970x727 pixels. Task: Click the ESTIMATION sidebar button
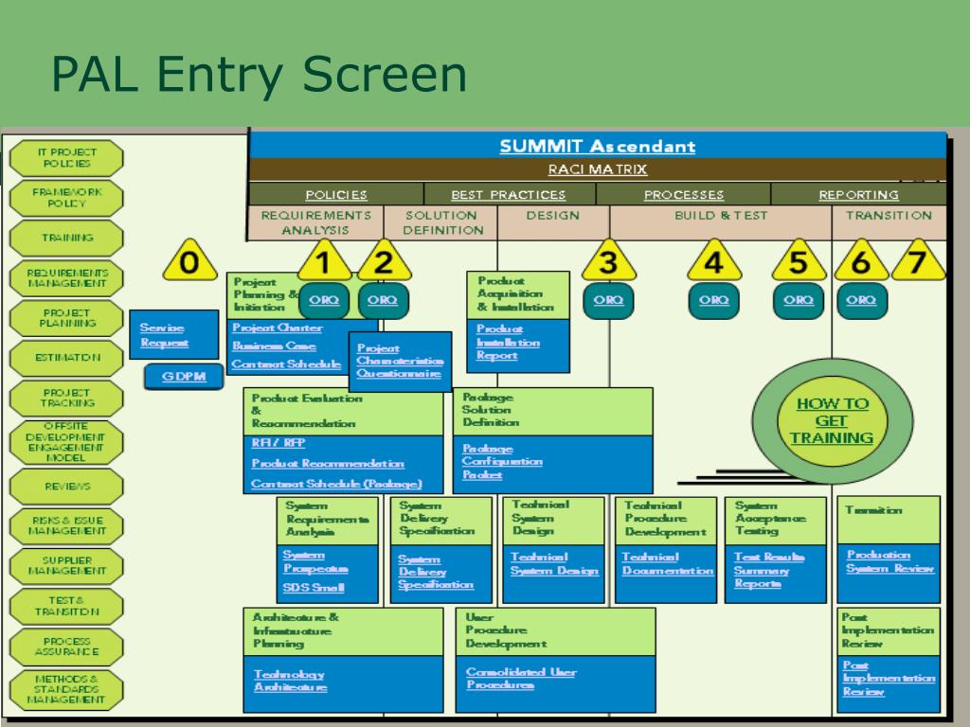(66, 358)
